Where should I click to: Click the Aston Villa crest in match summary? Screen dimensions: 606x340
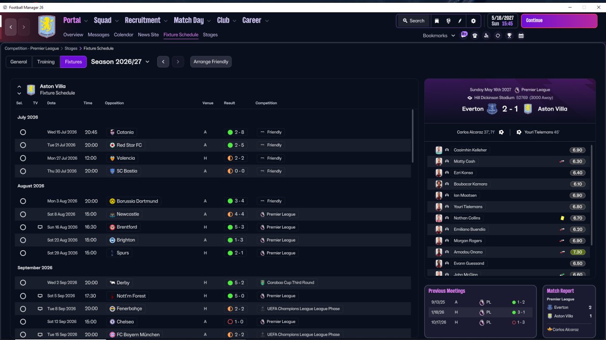coord(528,109)
